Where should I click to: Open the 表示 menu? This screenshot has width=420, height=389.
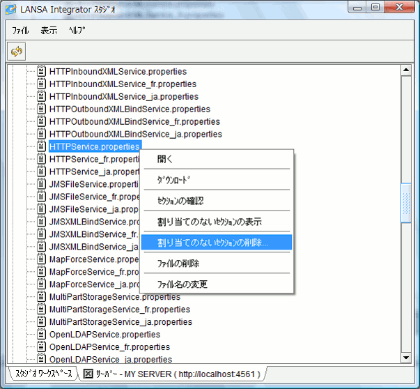tap(49, 31)
